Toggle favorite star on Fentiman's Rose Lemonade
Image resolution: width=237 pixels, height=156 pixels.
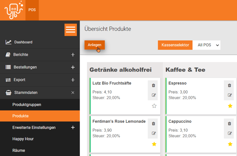(x=154, y=144)
